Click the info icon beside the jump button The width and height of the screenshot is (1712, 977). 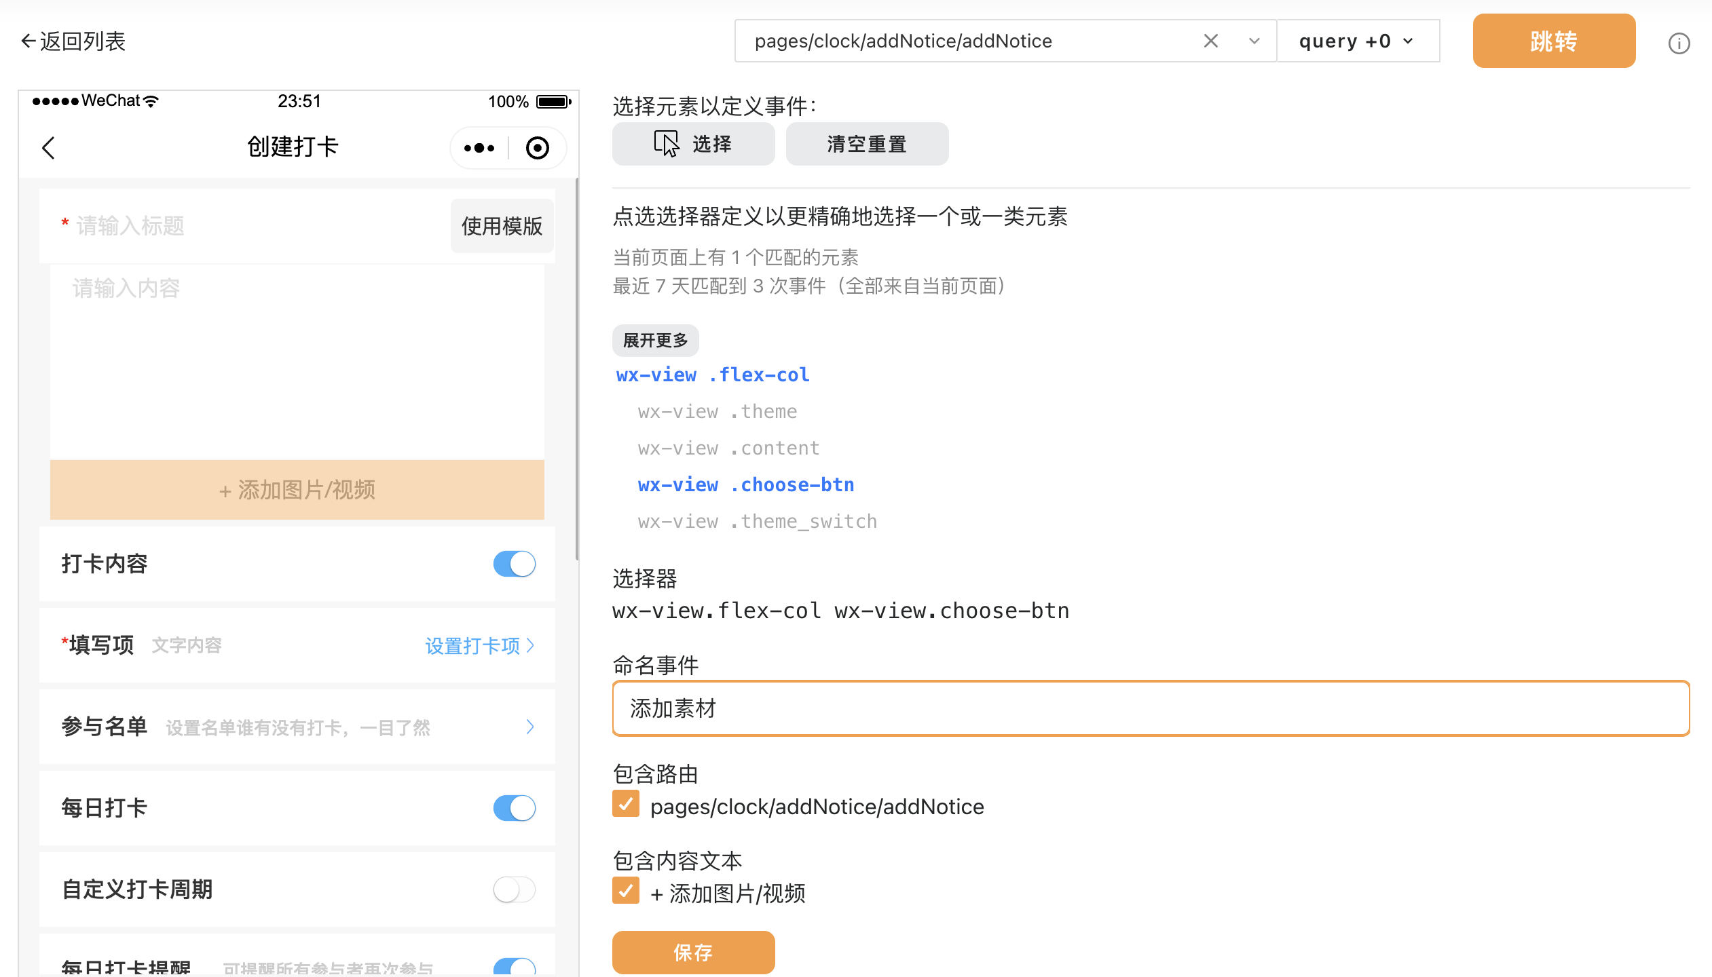pyautogui.click(x=1679, y=43)
